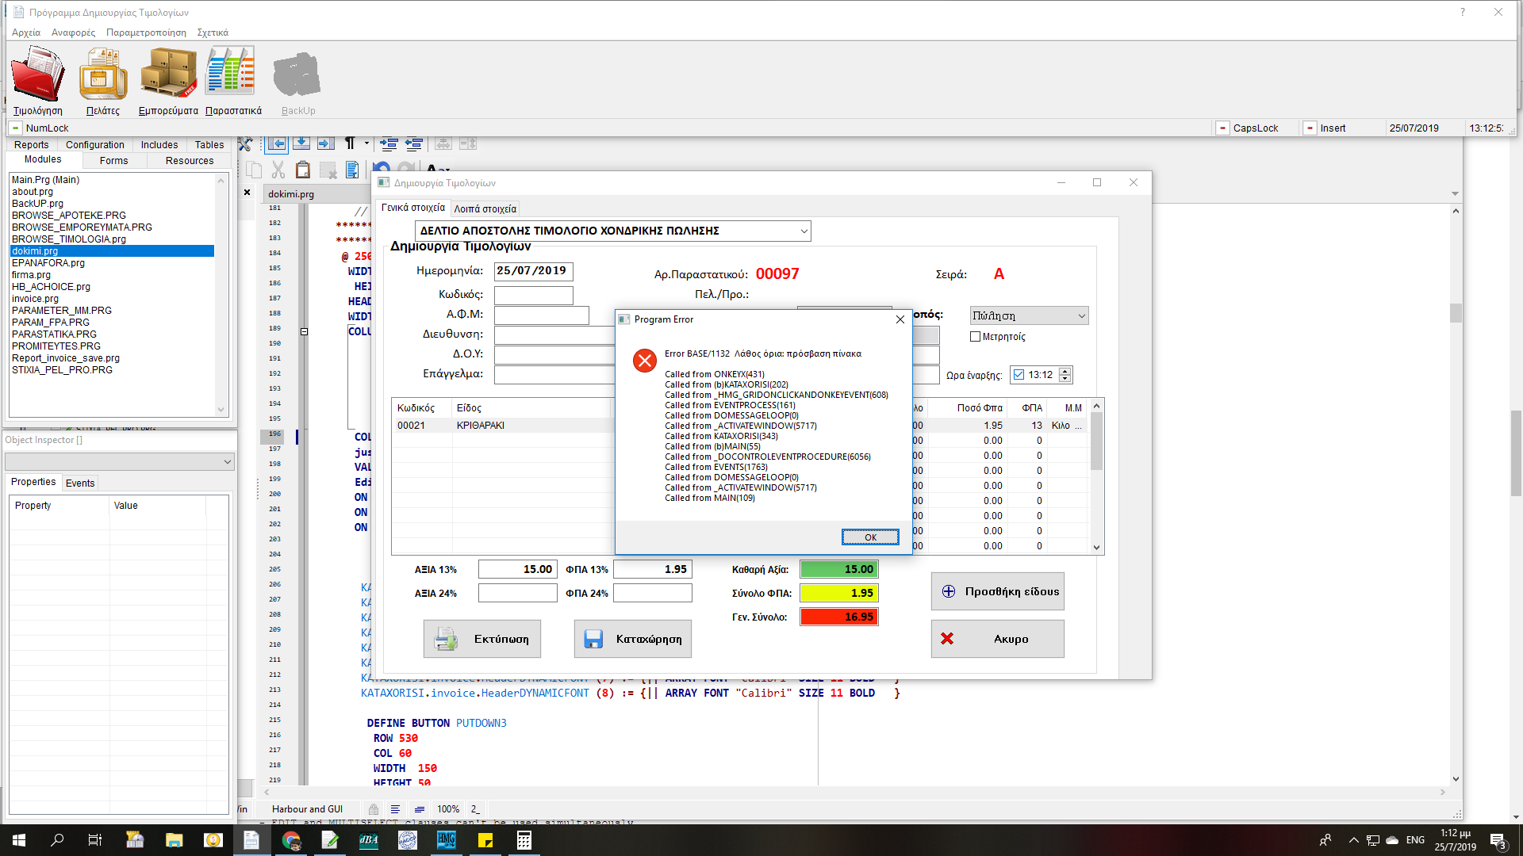Open the HMG IDE taskbar icon
The width and height of the screenshot is (1523, 856).
pos(447,840)
